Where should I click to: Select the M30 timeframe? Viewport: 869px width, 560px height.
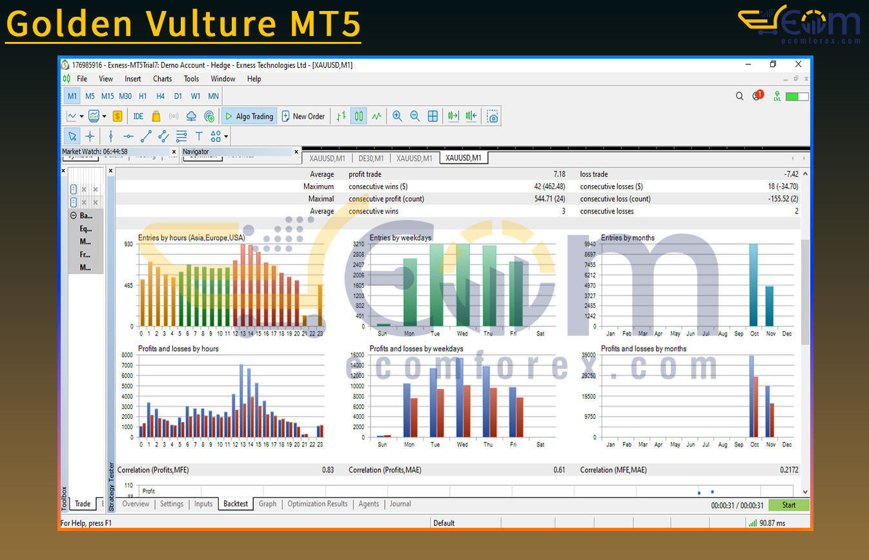click(x=125, y=96)
